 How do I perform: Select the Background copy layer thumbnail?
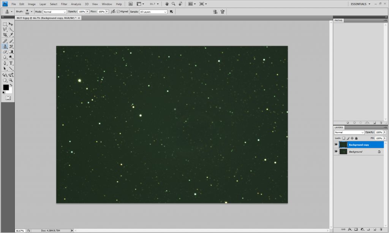(343, 145)
